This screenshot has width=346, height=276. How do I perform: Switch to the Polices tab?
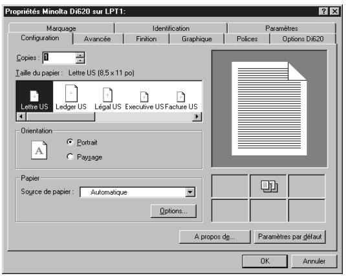click(247, 39)
